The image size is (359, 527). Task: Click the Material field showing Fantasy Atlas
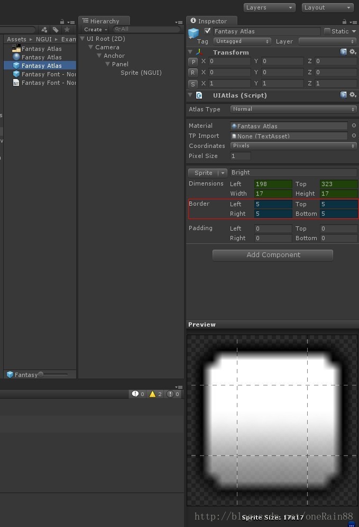(289, 126)
